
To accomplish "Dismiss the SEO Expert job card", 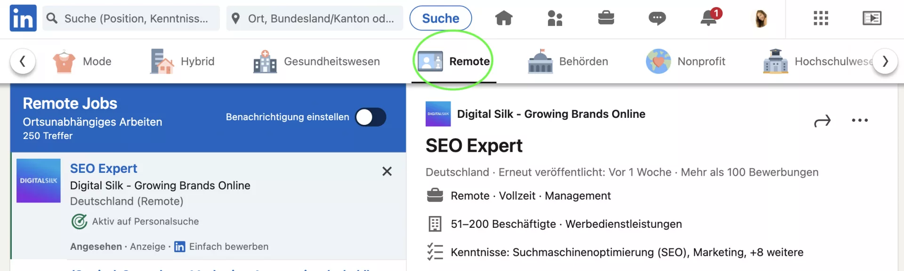I will pos(387,171).
